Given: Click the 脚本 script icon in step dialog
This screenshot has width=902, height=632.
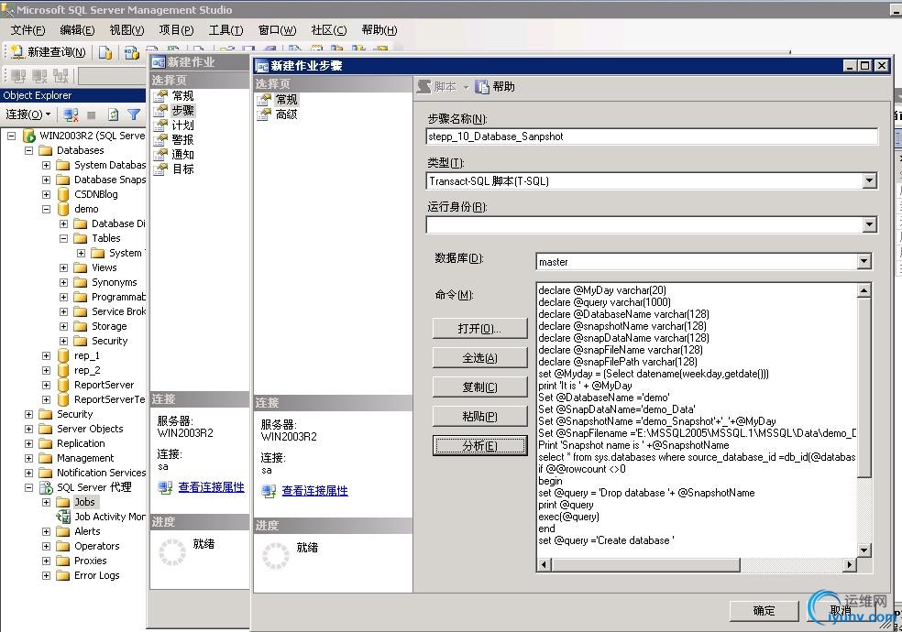Looking at the screenshot, I should 424,87.
